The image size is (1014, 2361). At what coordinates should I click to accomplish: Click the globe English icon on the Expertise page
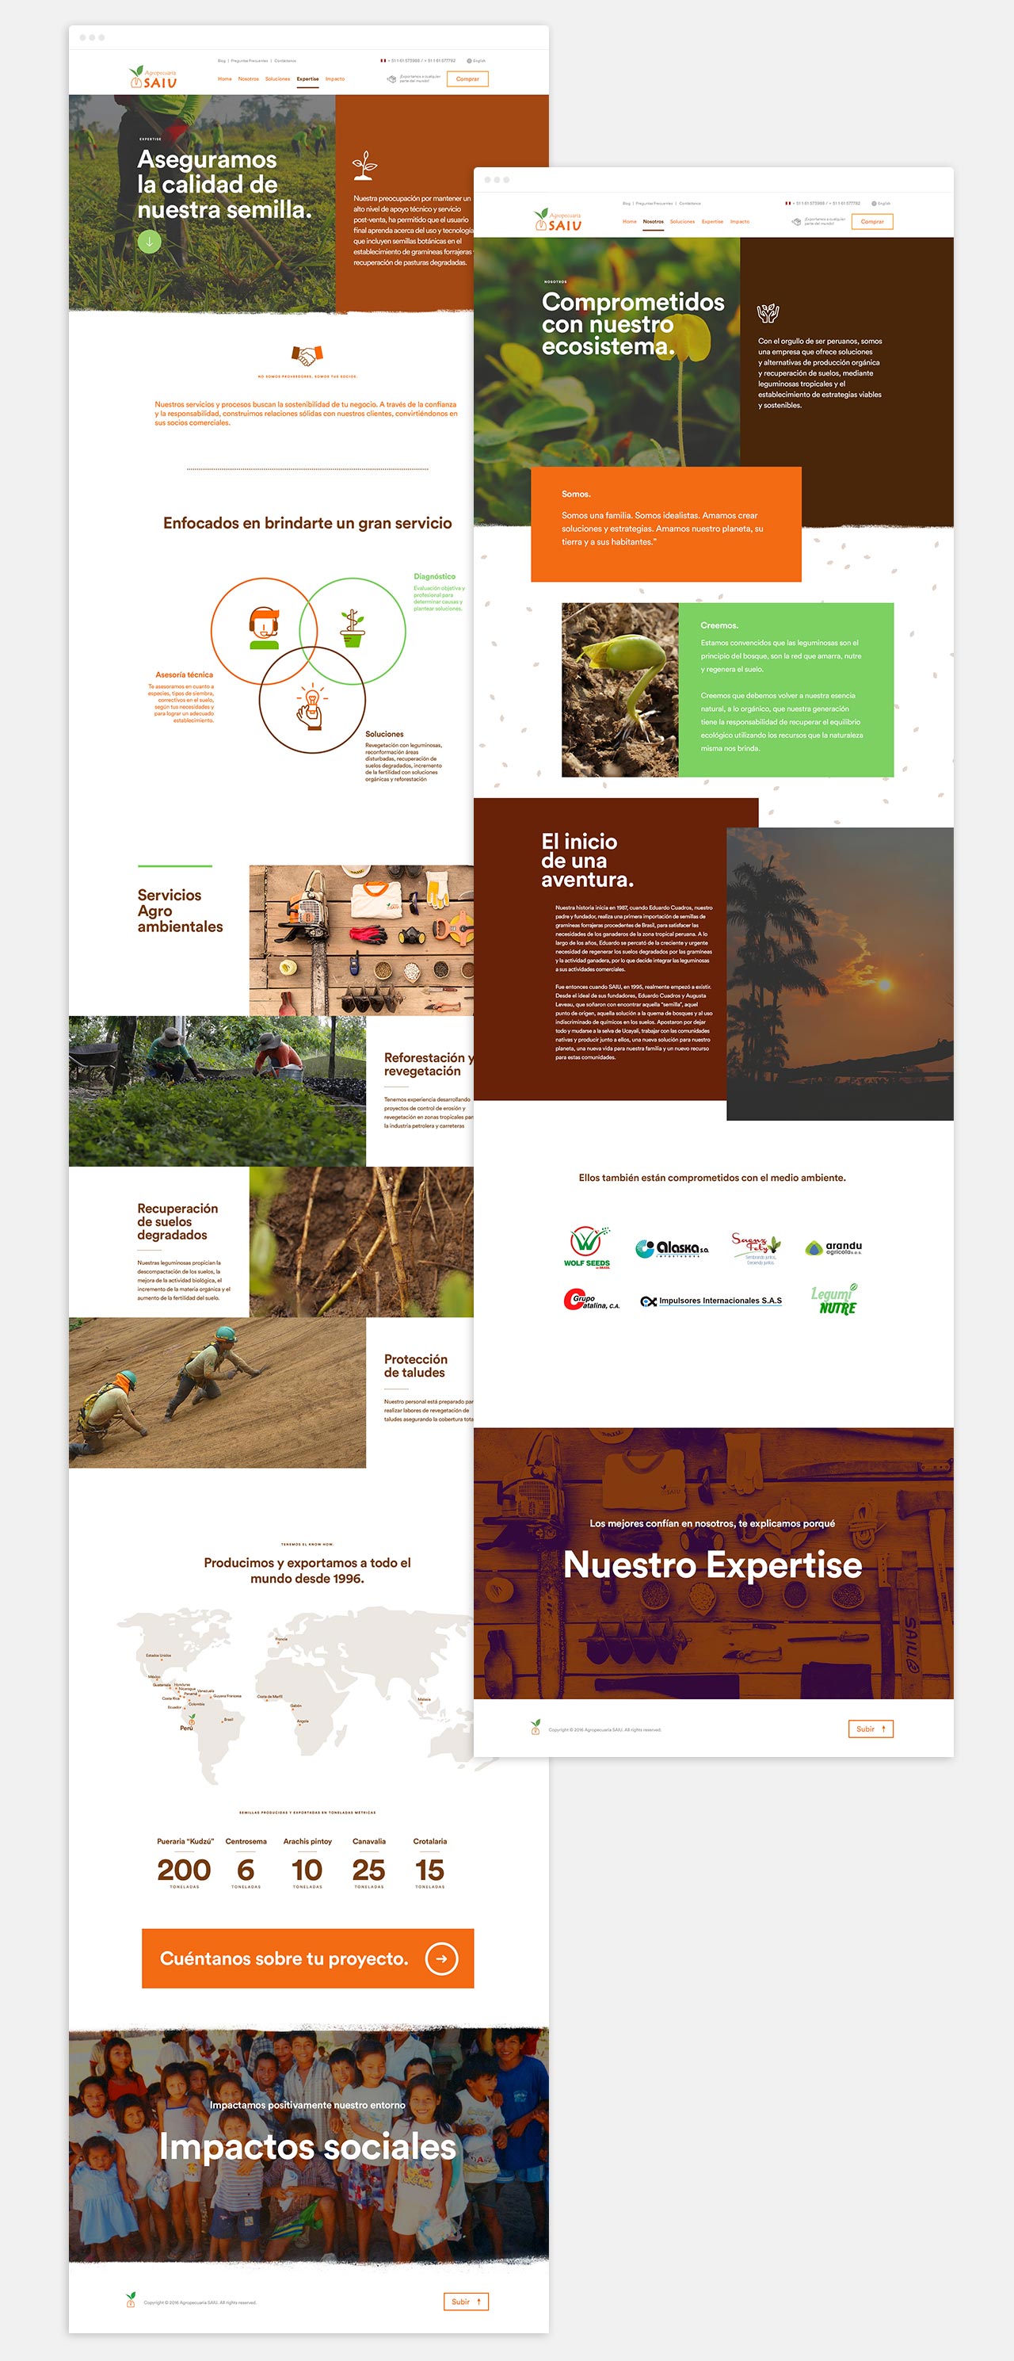[469, 60]
